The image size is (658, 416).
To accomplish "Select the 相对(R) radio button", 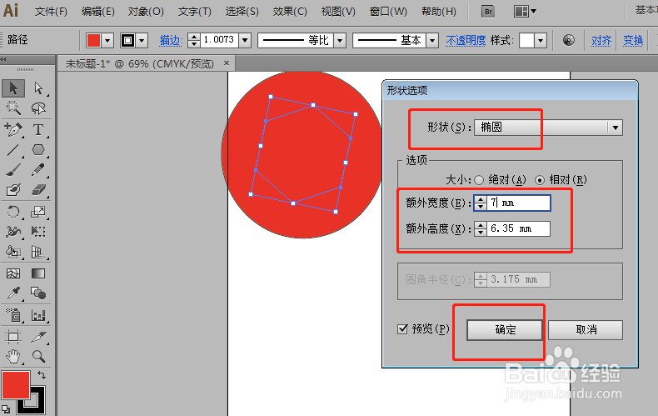I will [x=540, y=180].
